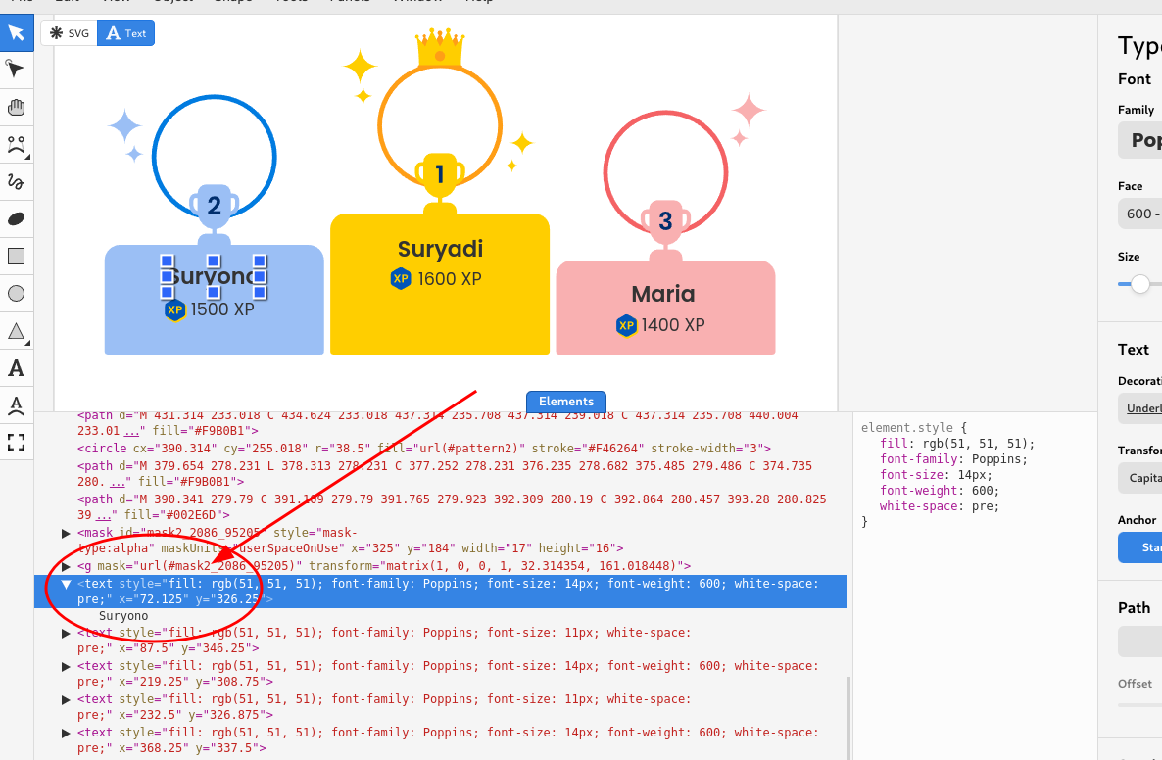Activate the edit points tool
Viewport: 1162px width, 760px height.
pos(17,70)
